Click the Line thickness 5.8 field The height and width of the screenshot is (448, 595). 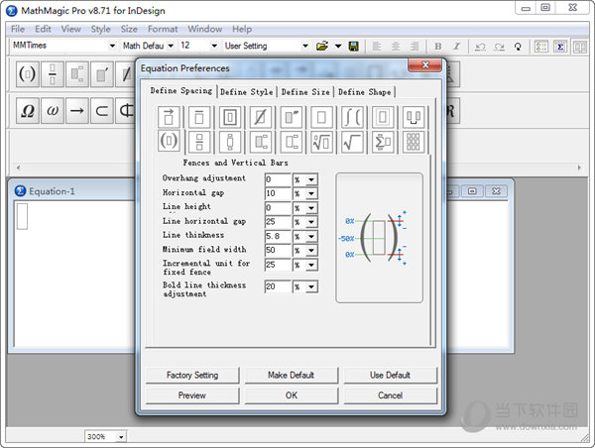278,236
